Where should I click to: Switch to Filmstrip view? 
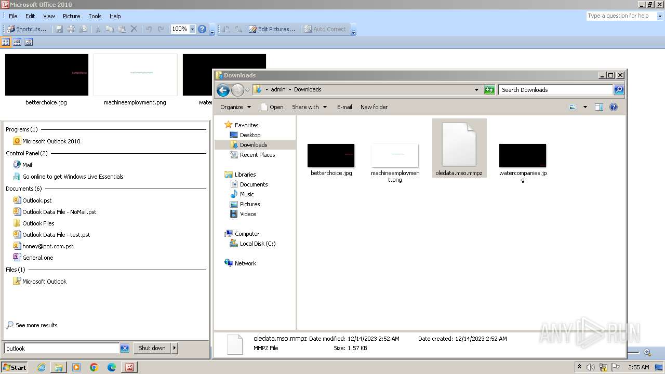17,42
